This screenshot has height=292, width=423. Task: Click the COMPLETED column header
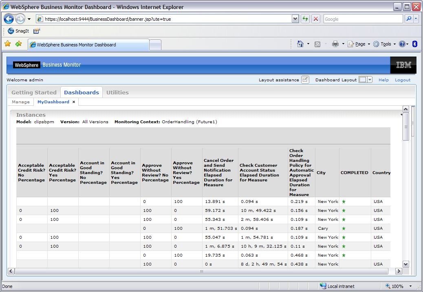(x=355, y=173)
